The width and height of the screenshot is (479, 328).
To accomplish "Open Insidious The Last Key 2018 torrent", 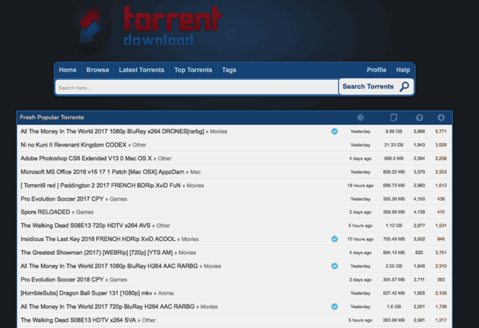I will pyautogui.click(x=98, y=239).
